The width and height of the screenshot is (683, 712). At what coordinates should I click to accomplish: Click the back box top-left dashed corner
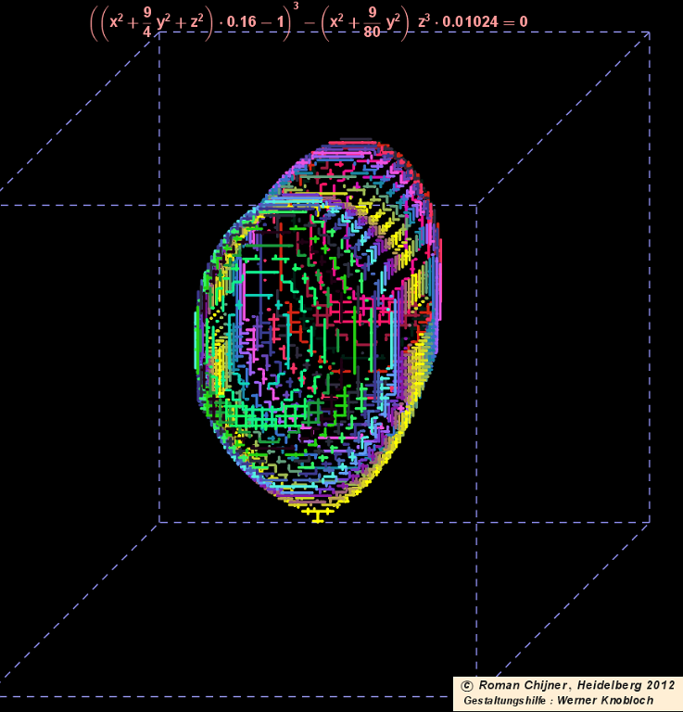pos(158,32)
